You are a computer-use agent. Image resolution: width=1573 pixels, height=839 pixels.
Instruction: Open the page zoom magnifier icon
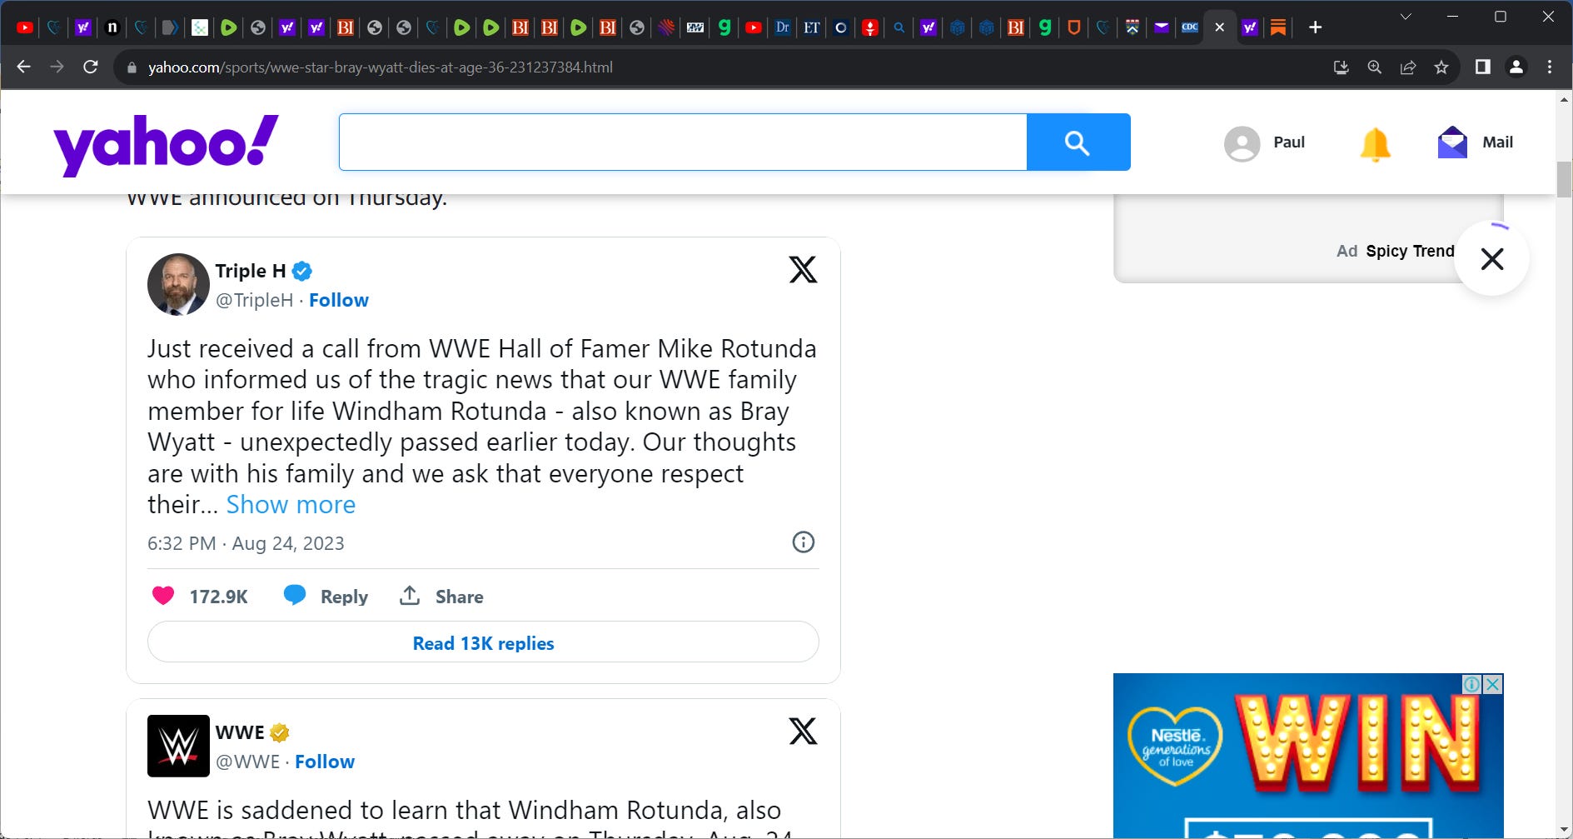tap(1374, 67)
